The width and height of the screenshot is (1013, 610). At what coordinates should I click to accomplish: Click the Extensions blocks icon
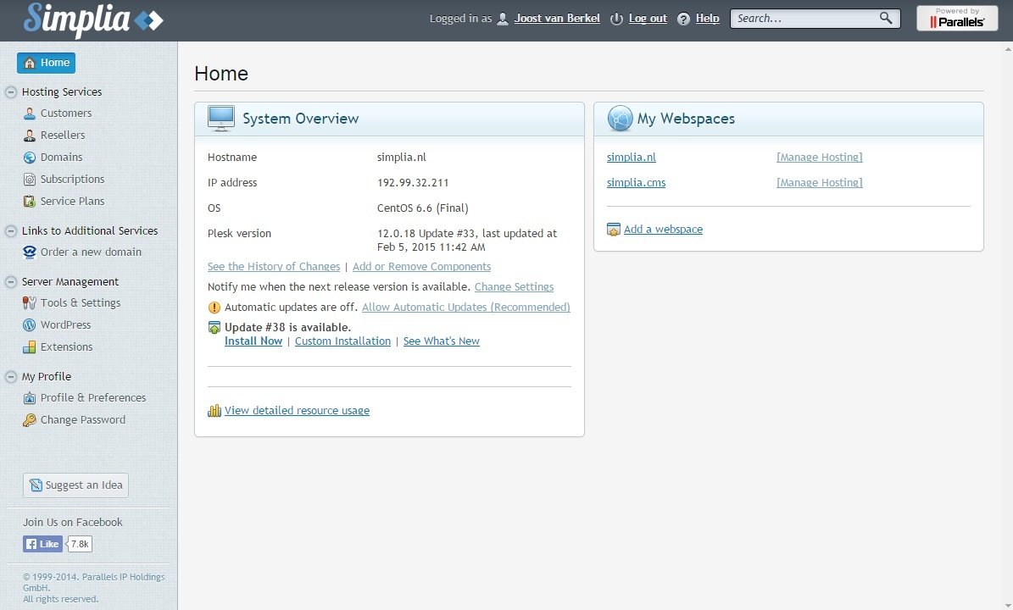(29, 347)
